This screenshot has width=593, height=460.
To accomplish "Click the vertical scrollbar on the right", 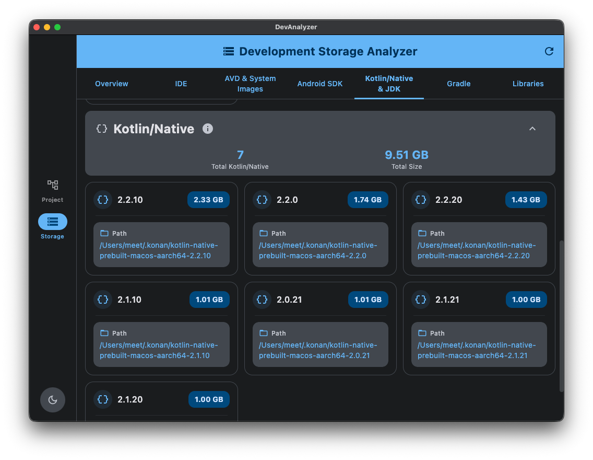I will (x=561, y=316).
